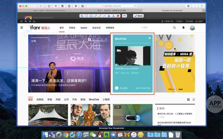Open Finder from the Dock

(x=45, y=135)
